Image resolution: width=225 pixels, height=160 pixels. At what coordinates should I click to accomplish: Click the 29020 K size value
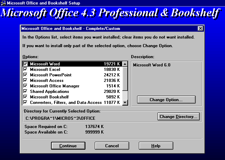point(112,92)
